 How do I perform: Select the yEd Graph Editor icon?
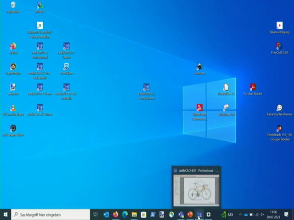[13, 129]
